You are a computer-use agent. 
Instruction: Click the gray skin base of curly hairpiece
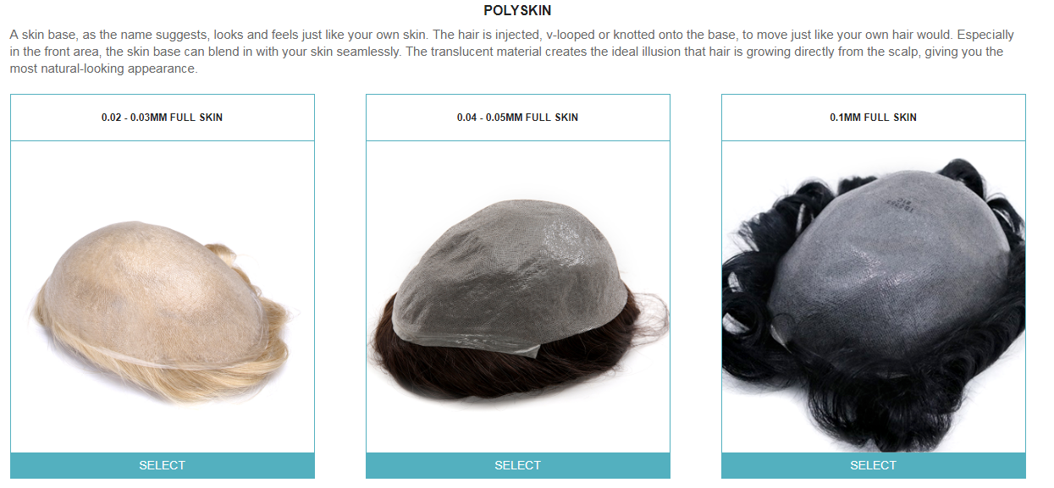point(889,262)
